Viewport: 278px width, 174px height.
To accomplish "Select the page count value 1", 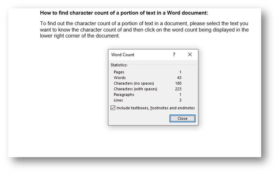I will (x=180, y=72).
